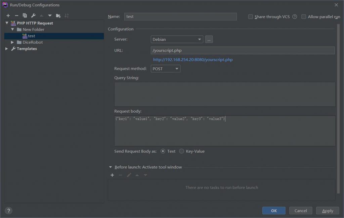Viewport: 344px width, 218px height.
Task: Collapse PHP HTTP Request tree node
Action: 7,23
